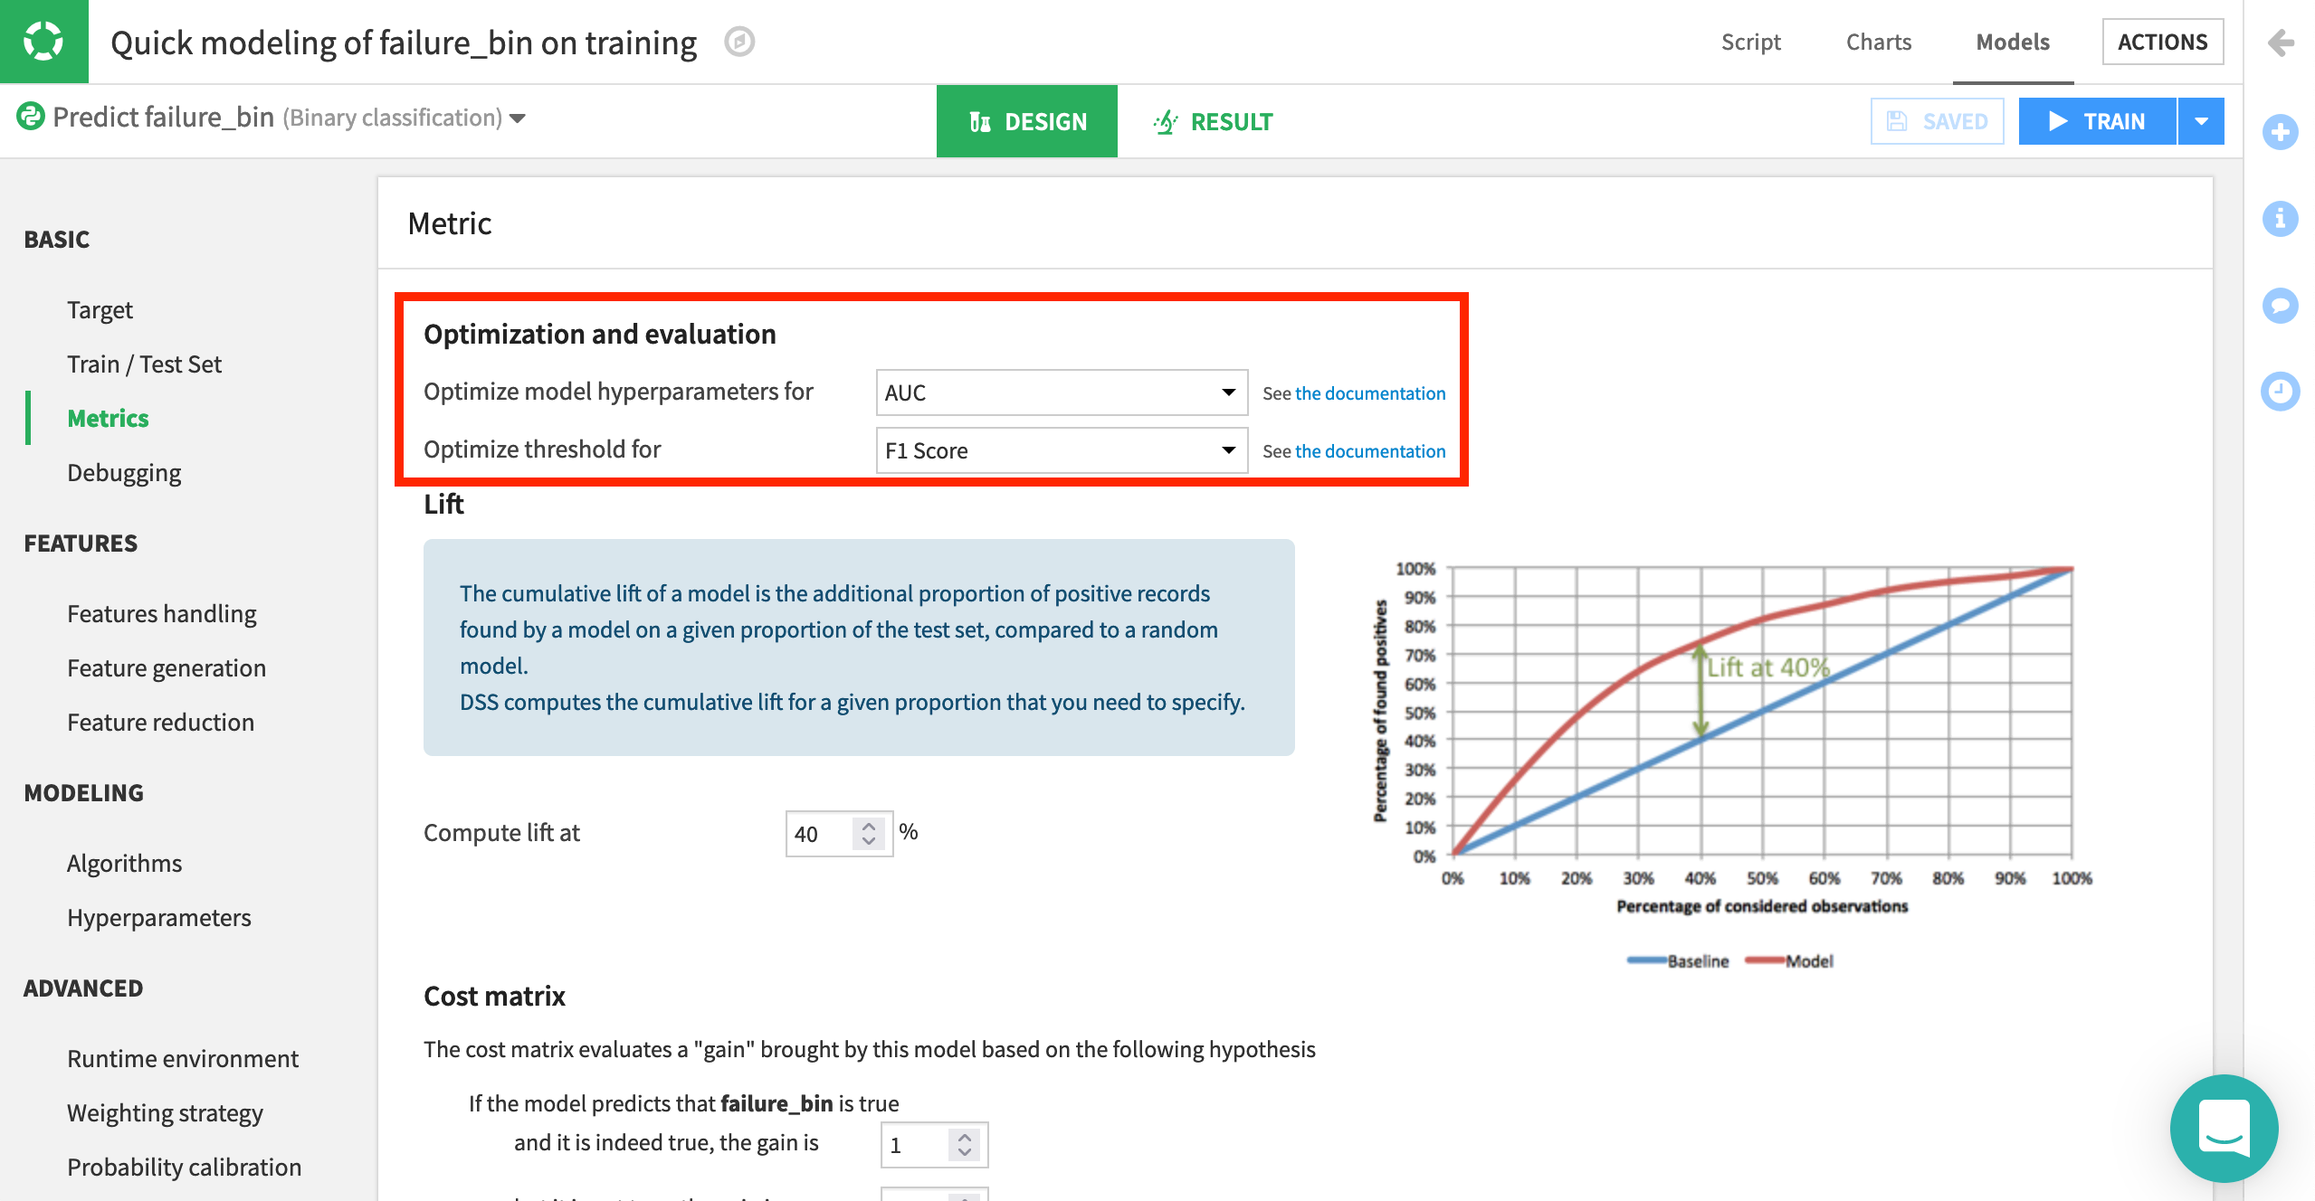
Task: Click the back arrow icon top right
Action: click(2281, 42)
